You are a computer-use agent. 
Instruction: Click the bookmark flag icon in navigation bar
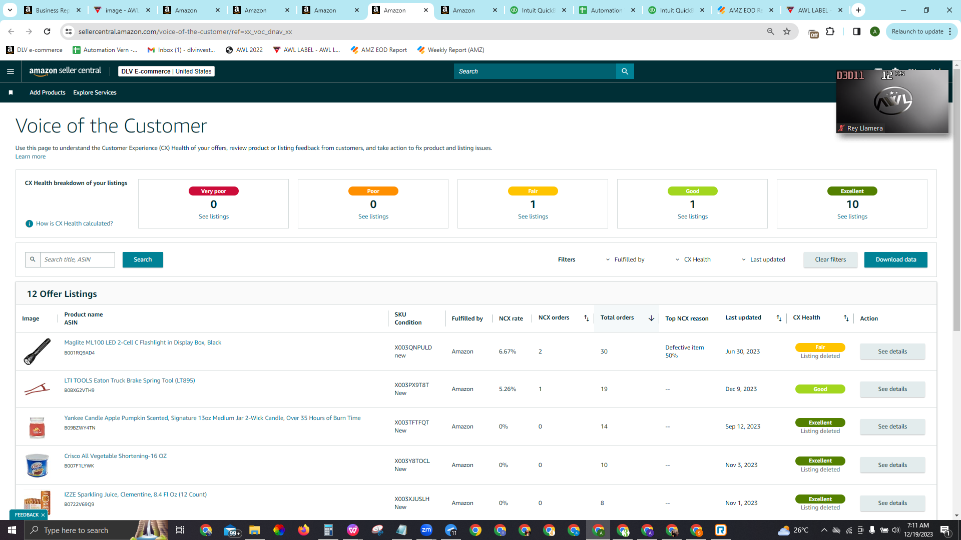(11, 92)
